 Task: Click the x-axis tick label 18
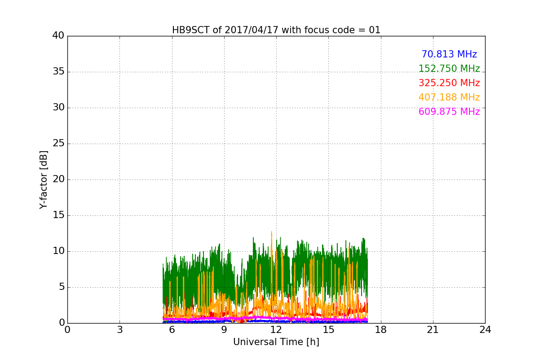381,329
